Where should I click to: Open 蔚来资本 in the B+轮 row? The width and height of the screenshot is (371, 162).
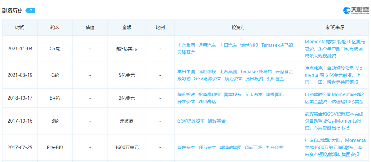pos(186,102)
